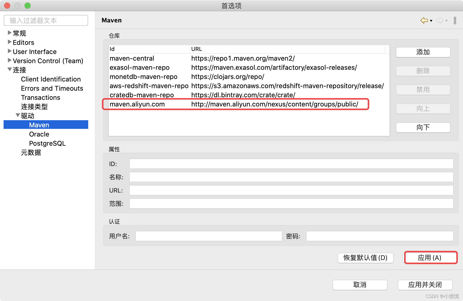Expand the User Interface tree node
The image size is (463, 301).
9,51
